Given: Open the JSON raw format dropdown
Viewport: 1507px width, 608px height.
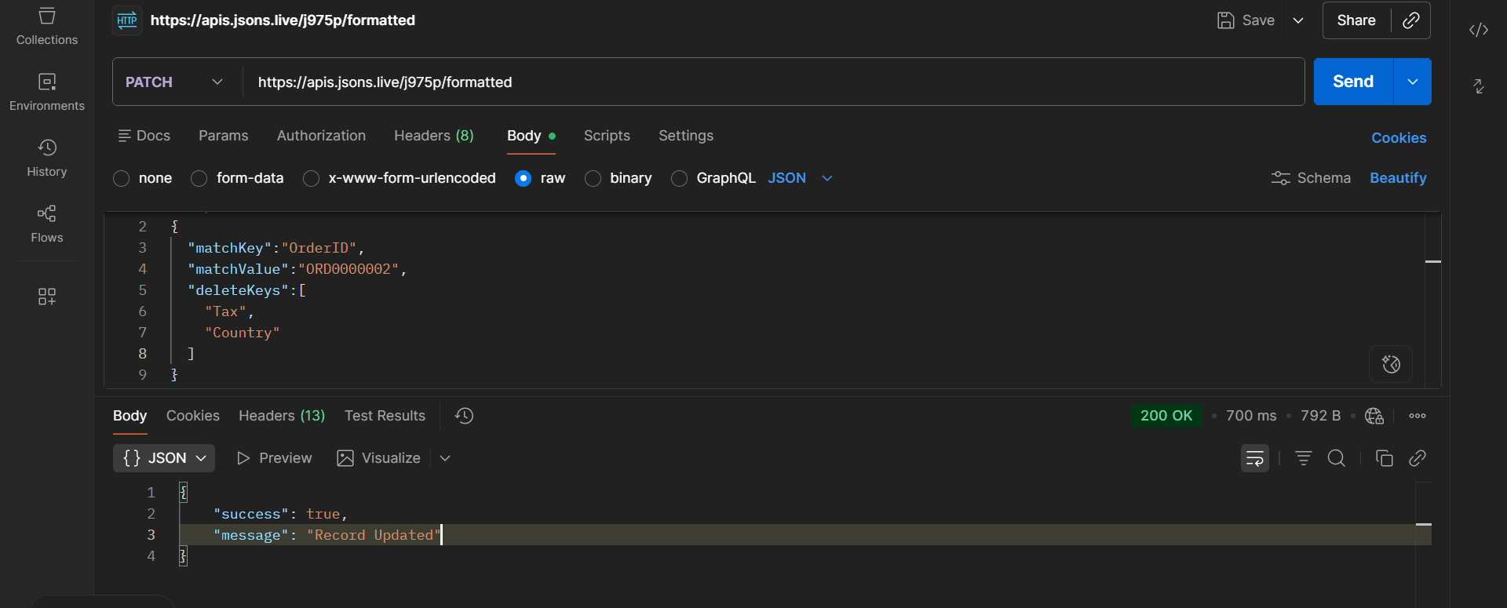Looking at the screenshot, I should pyautogui.click(x=800, y=178).
